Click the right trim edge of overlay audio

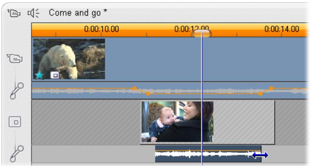click(261, 155)
